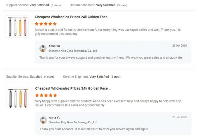
Task: Open the second review's product thumbnail
Action: click(x=17, y=98)
